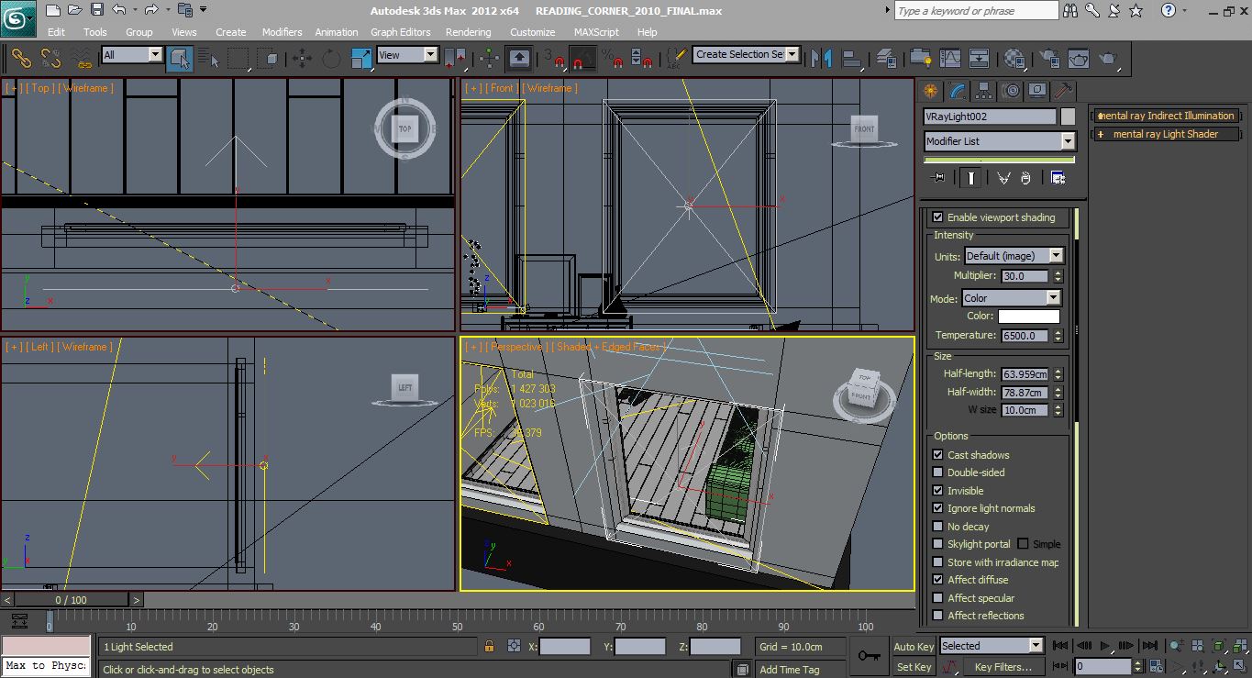This screenshot has height=678, width=1252.
Task: Choose the Select and Scale tool
Action: coord(361,59)
